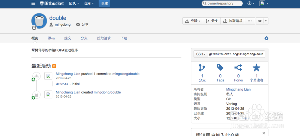This screenshot has height=136, width=300.
Task: Click the RSS feed icon beside 最近活动
Action: 54,66
